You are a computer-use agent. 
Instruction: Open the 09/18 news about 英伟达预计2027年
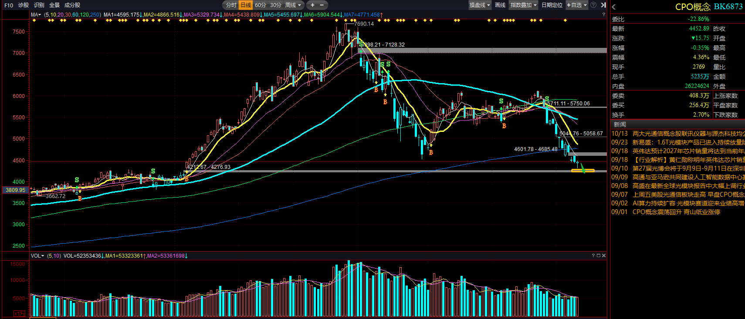(x=678, y=151)
